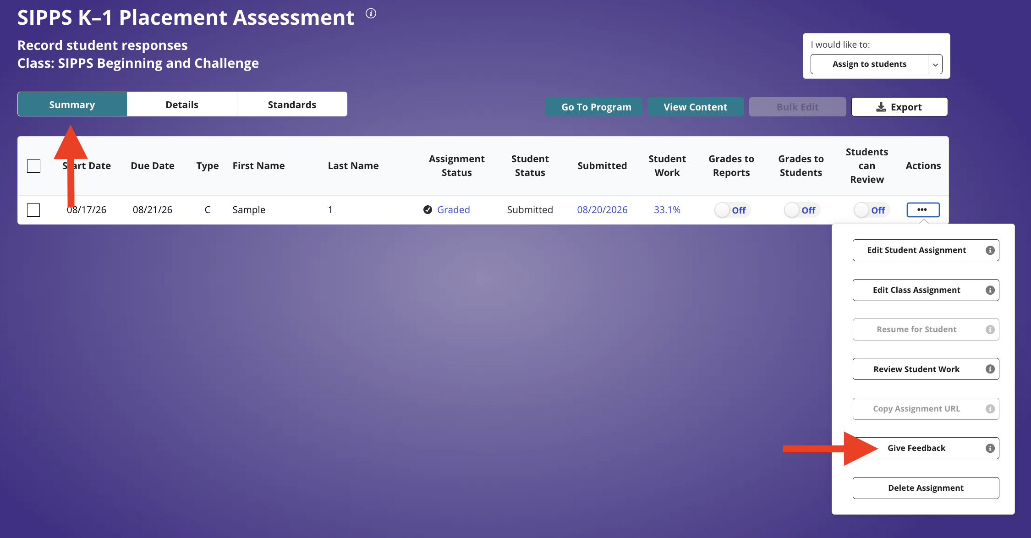Click the 'SIPPS K–1 Placement Assessment' title
The image size is (1031, 538).
(x=186, y=17)
